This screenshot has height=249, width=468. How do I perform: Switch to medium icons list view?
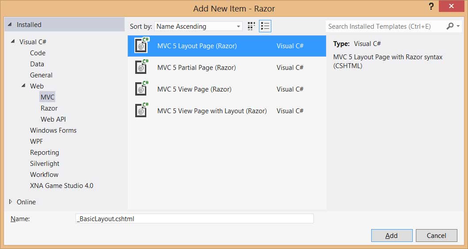tap(265, 26)
